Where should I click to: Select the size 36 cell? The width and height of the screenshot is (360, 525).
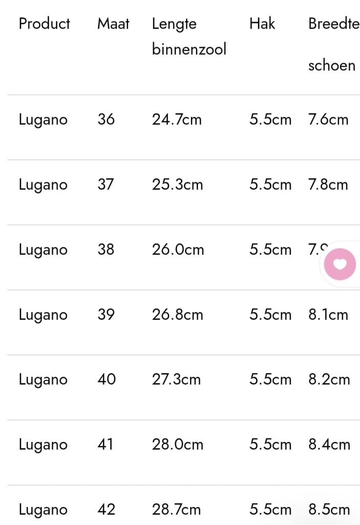click(x=106, y=119)
